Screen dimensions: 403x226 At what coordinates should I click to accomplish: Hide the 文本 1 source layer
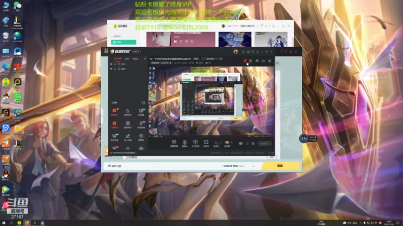(111, 64)
